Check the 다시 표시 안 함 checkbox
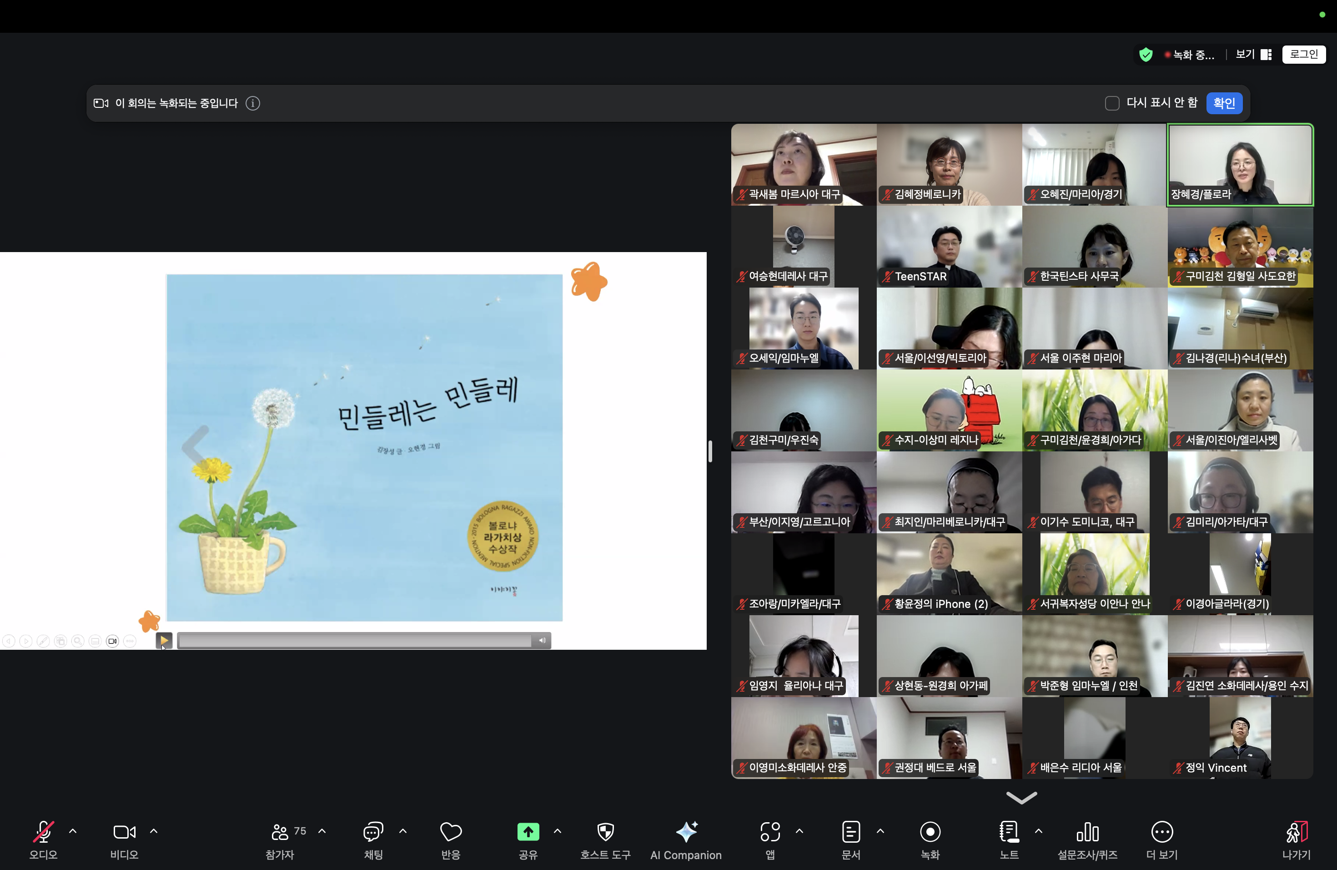 (x=1112, y=103)
